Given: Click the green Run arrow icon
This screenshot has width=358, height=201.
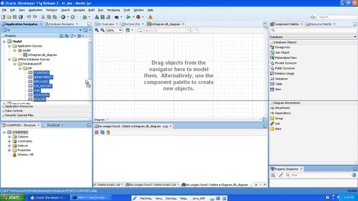Looking at the screenshot, I should (128, 17).
